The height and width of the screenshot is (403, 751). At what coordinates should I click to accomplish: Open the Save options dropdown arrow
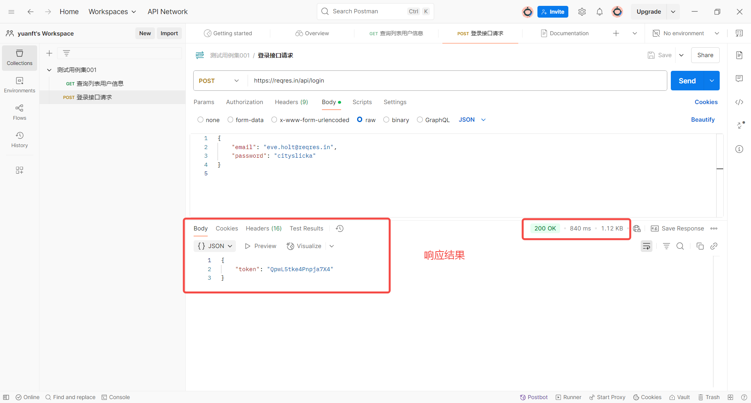point(681,55)
